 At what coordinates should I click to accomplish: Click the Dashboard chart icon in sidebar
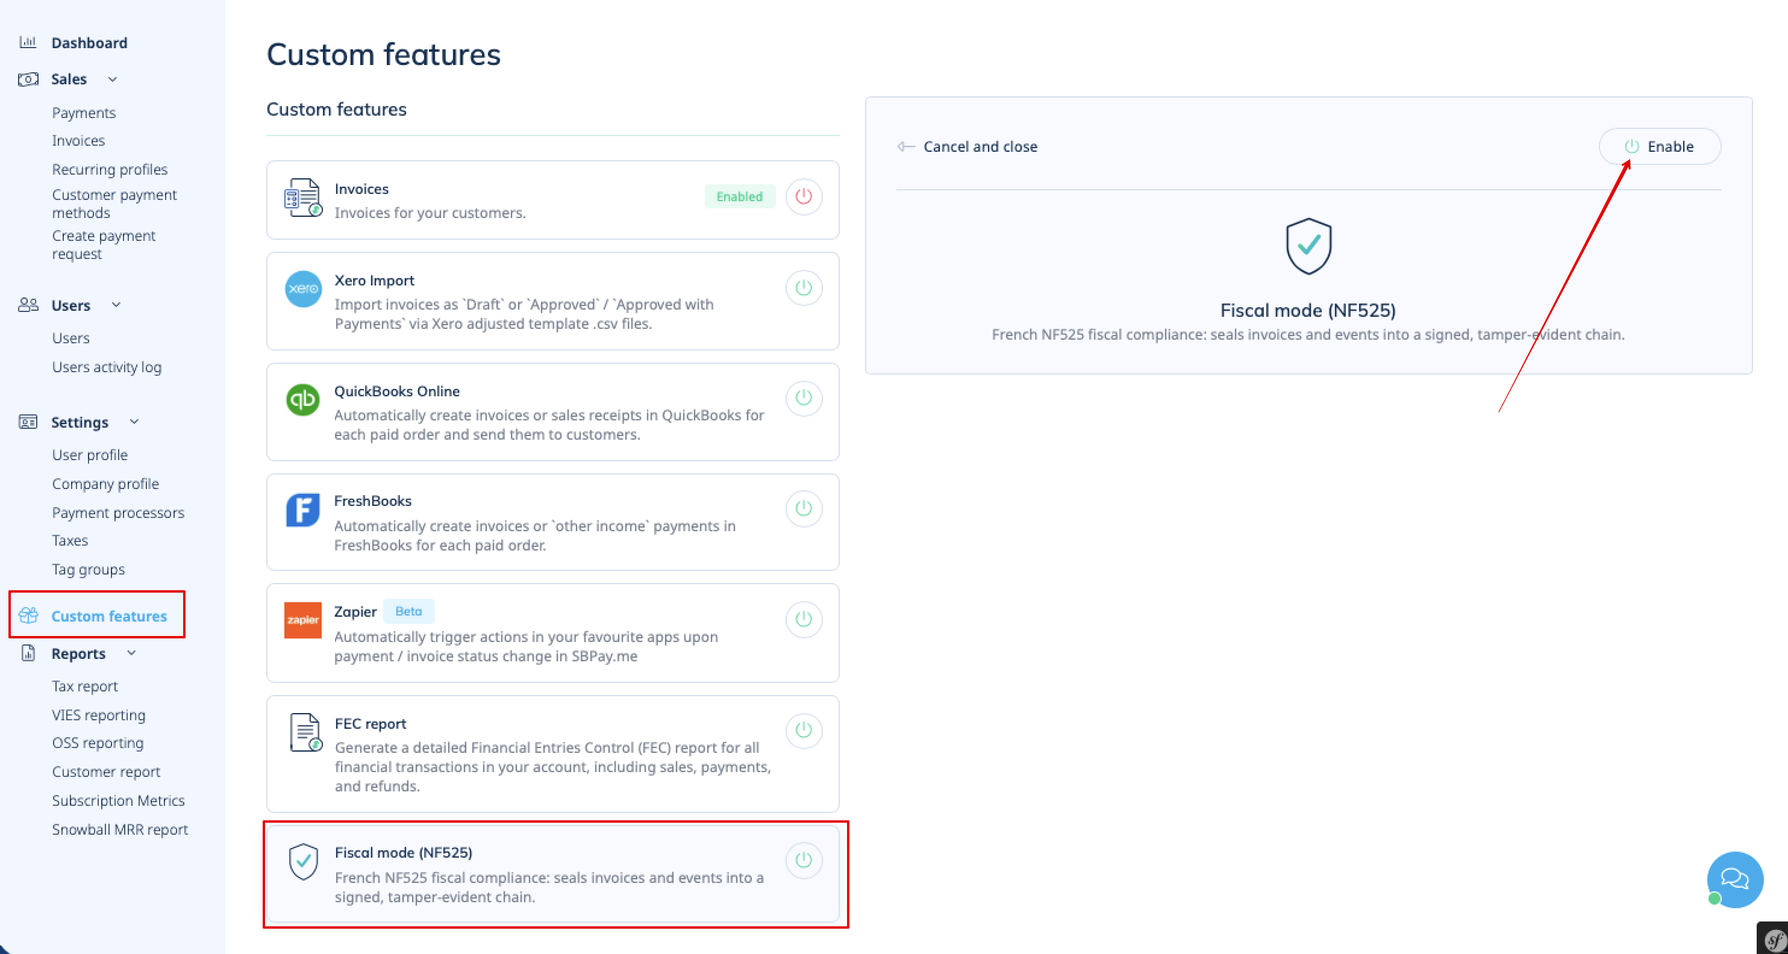(28, 42)
